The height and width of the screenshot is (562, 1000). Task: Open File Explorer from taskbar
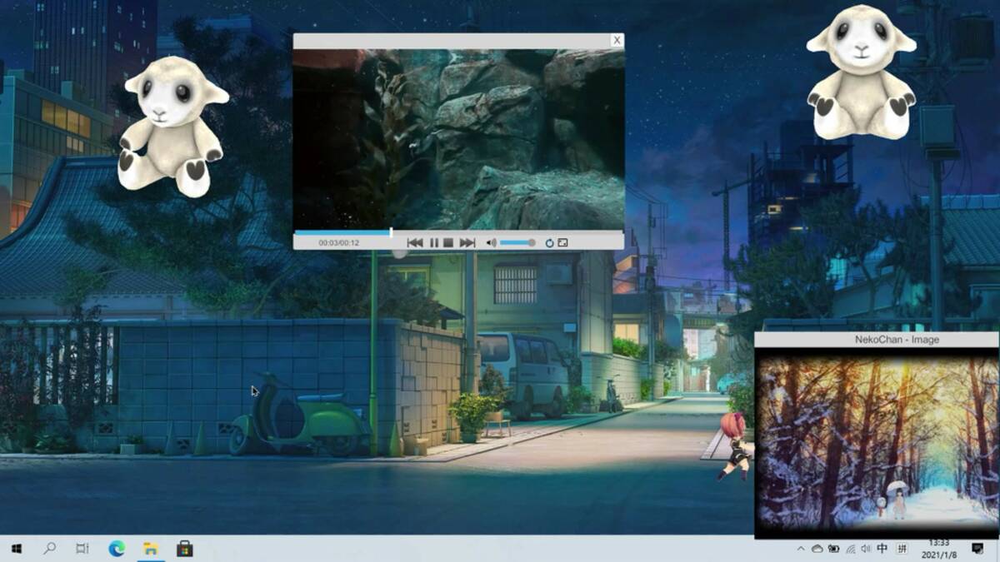pyautogui.click(x=151, y=549)
